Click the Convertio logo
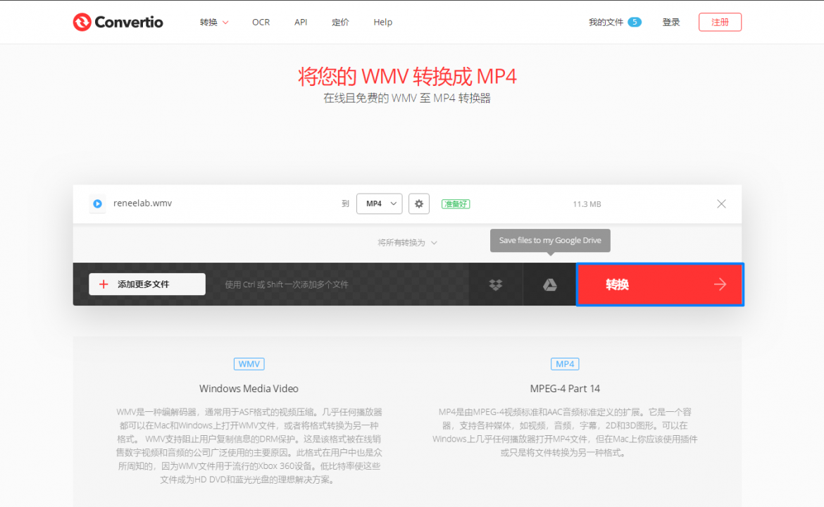This screenshot has width=824, height=507. 118,22
